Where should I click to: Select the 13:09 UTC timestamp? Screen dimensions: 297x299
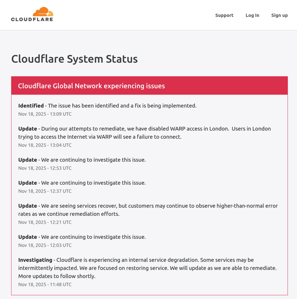coord(45,114)
